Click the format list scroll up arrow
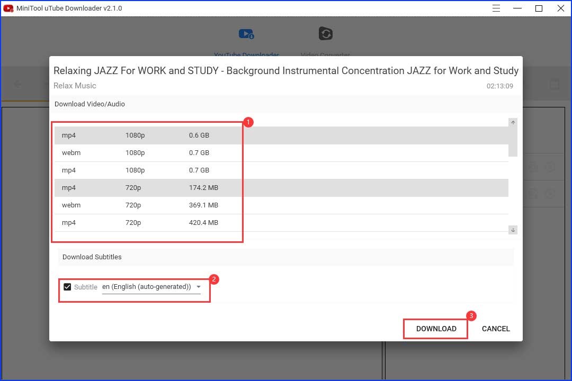572x381 pixels. point(513,123)
